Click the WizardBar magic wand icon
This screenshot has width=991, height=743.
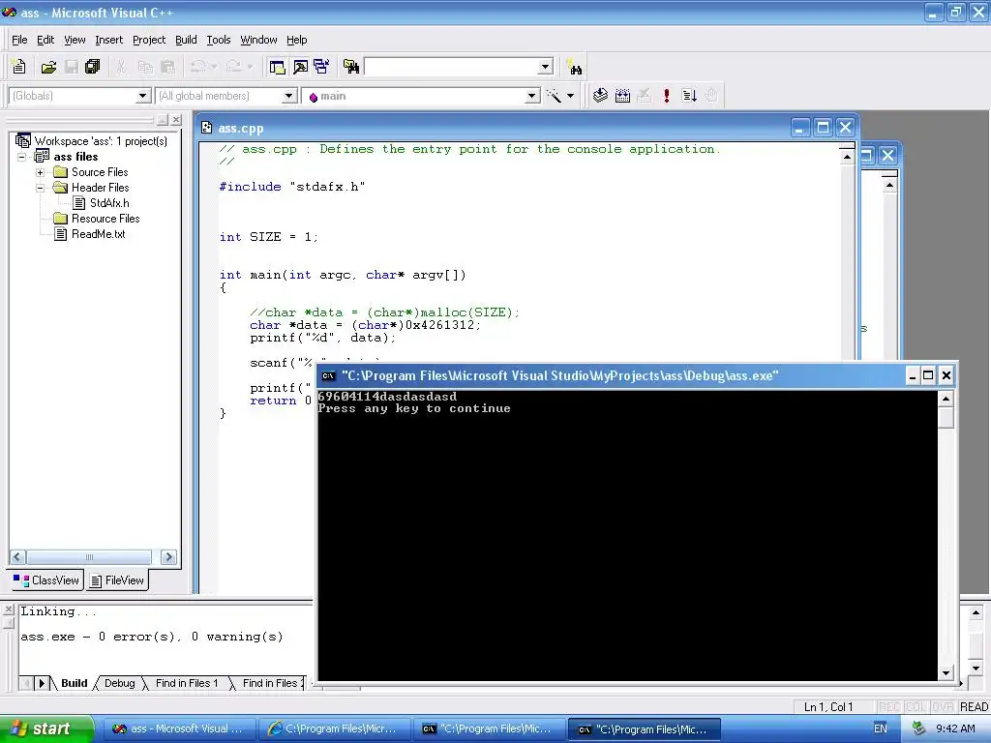[x=555, y=96]
